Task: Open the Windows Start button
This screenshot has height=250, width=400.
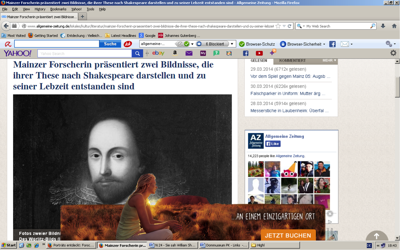Action: click(x=9, y=245)
